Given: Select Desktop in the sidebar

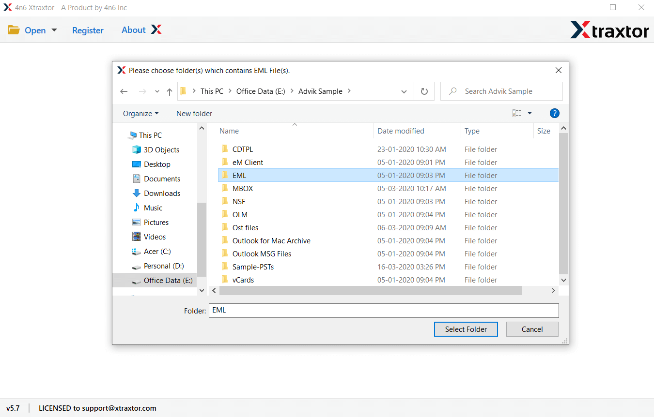Looking at the screenshot, I should point(152,164).
